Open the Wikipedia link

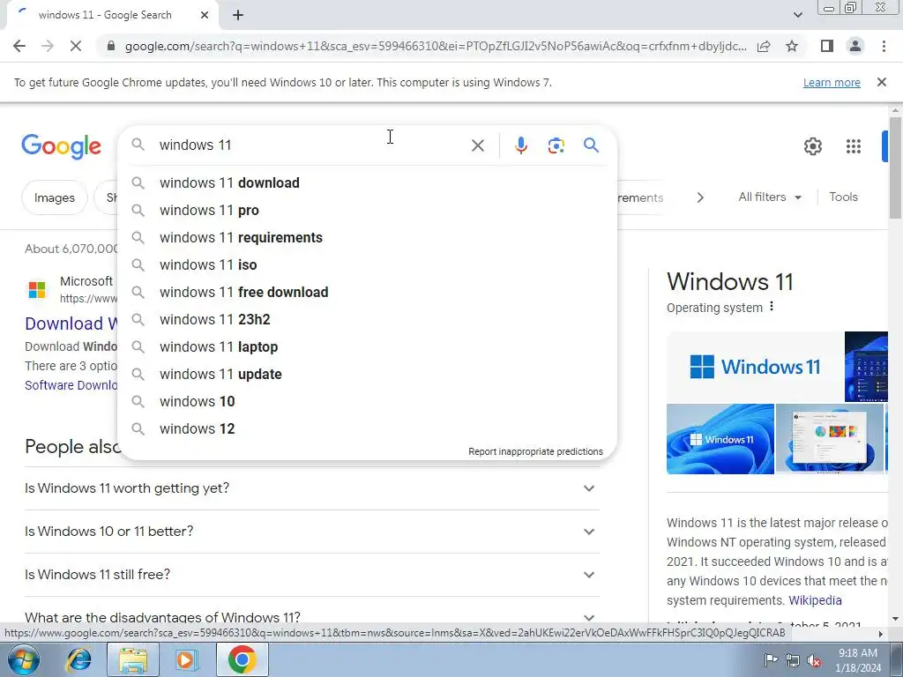pos(815,600)
